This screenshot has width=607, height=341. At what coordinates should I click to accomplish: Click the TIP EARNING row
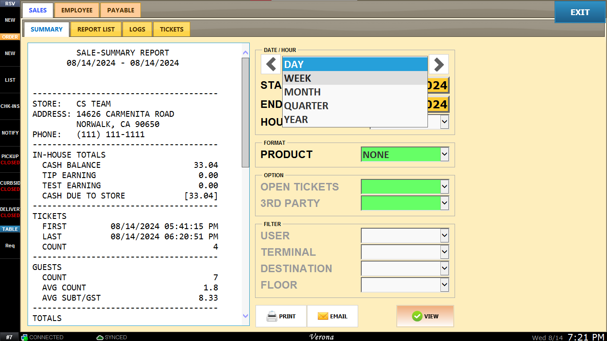click(x=130, y=175)
